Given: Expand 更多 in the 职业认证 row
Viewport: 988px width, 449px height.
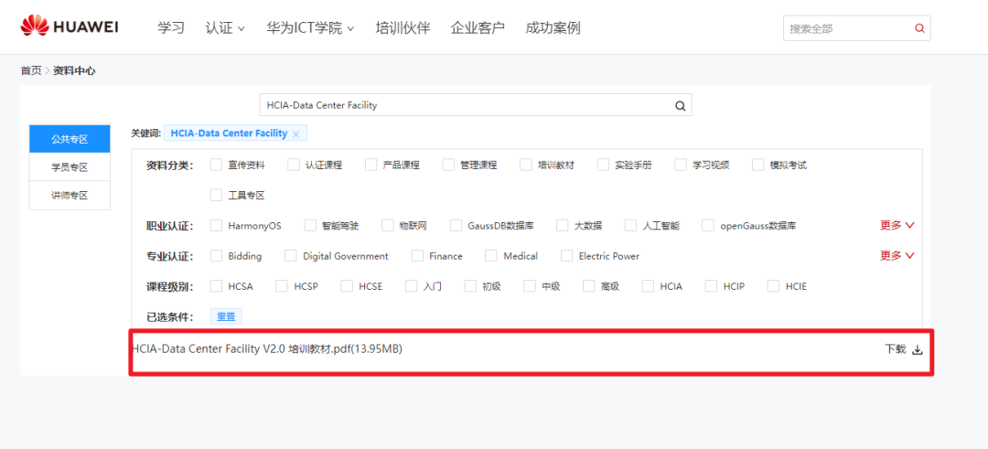Looking at the screenshot, I should coord(897,226).
